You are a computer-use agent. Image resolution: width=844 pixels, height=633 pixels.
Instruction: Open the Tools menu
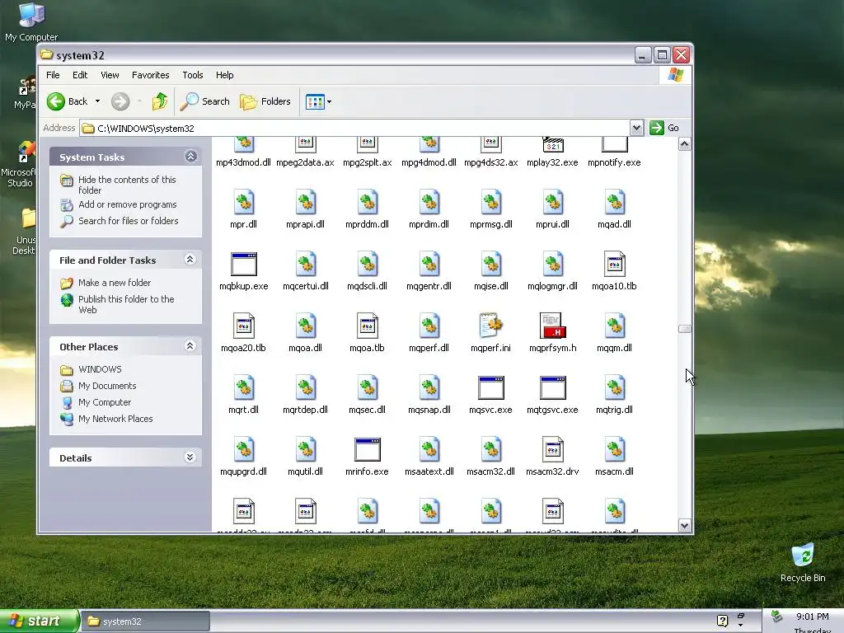[x=192, y=75]
